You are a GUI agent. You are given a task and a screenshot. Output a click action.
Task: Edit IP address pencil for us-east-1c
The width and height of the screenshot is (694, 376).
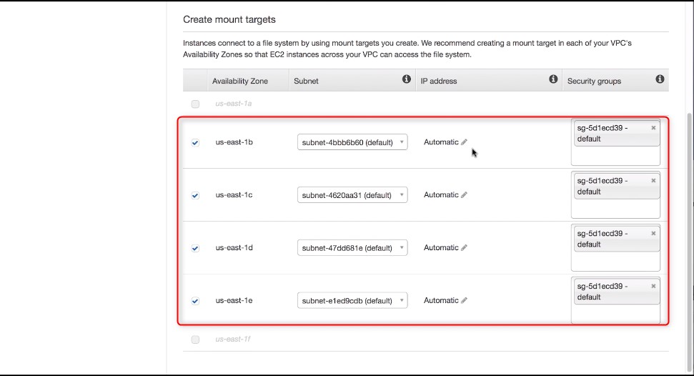pos(464,195)
